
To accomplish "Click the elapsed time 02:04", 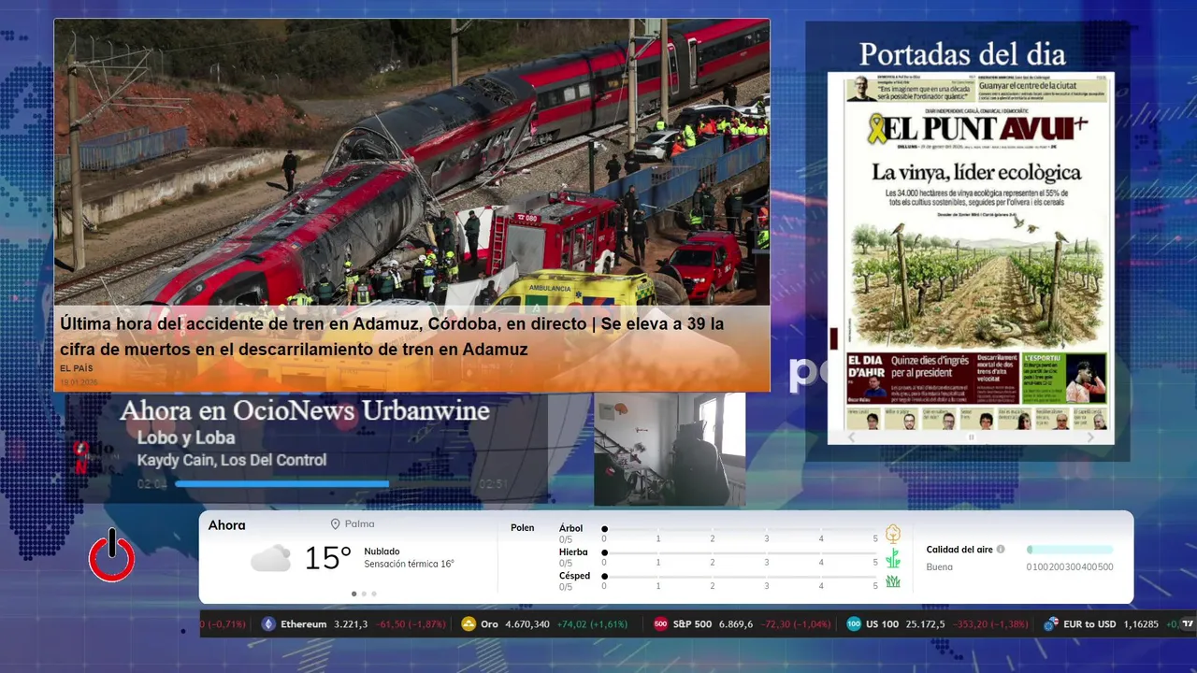I will click(152, 484).
